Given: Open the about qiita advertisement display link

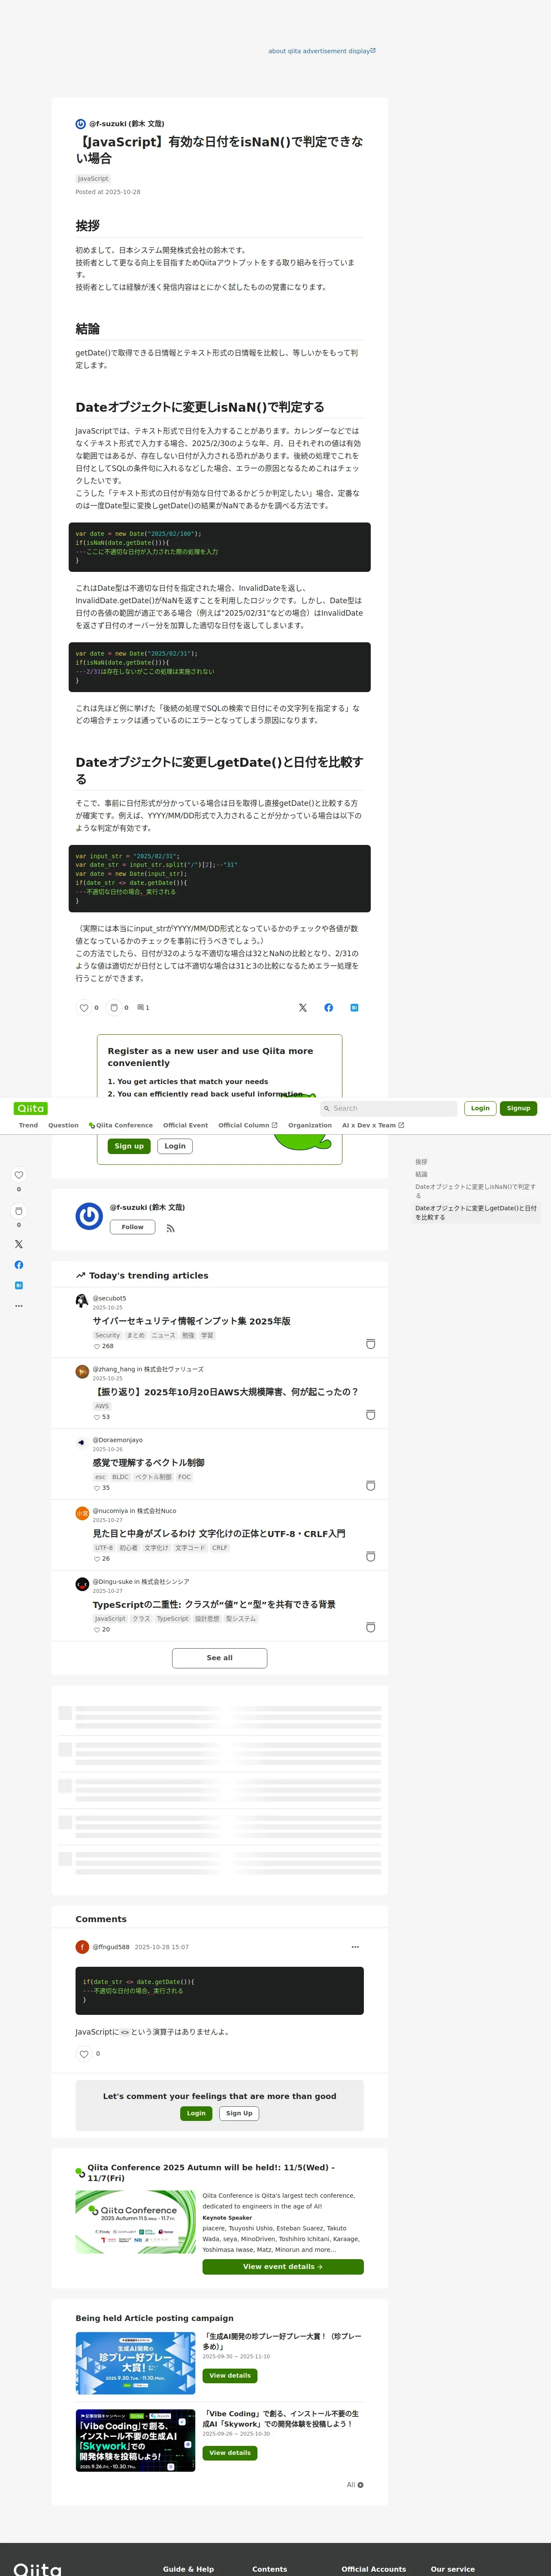Looking at the screenshot, I should [322, 51].
